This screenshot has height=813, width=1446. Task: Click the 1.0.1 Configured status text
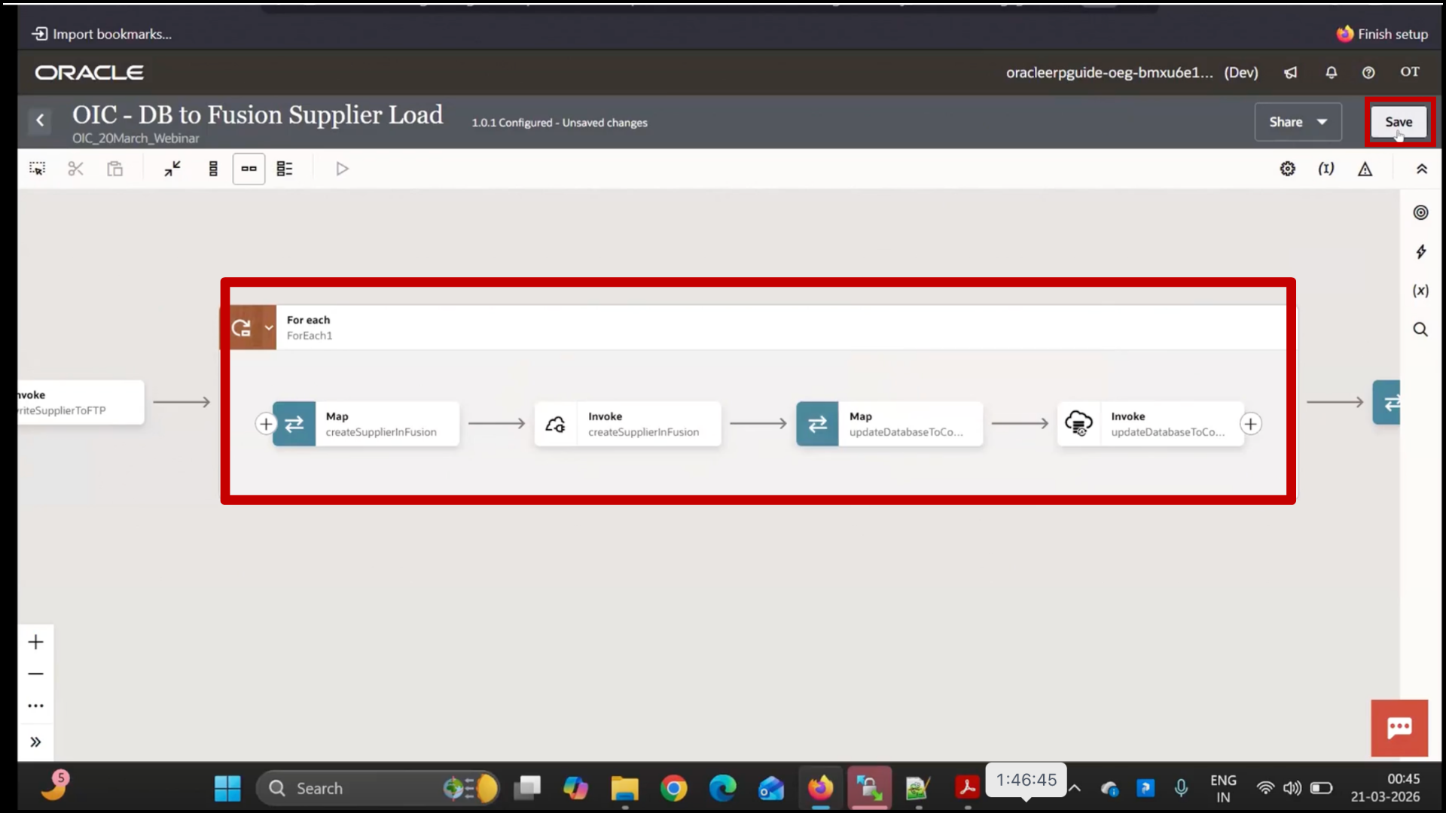pyautogui.click(x=560, y=123)
